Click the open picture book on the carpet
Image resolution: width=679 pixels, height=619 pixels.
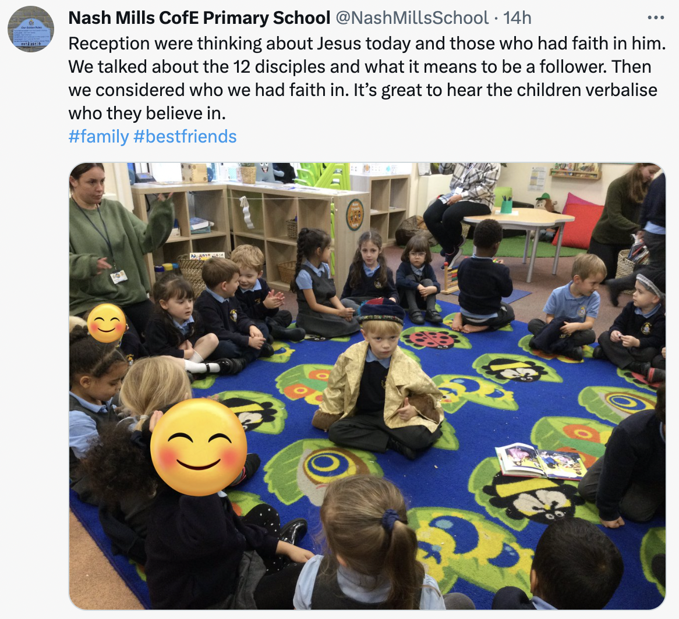coord(540,461)
